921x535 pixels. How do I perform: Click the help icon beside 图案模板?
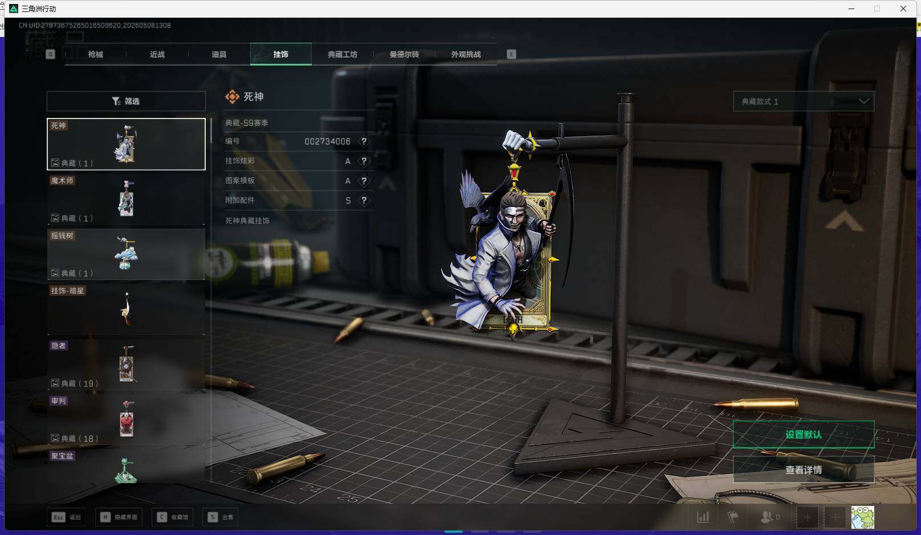pyautogui.click(x=364, y=181)
